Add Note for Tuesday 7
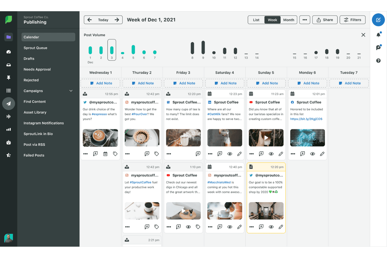 [x=349, y=83]
